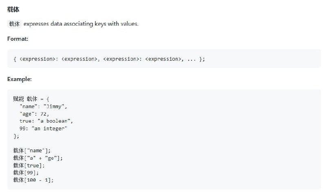The image size is (326, 193).
Task: Click the 载体[100 - 1]; line
Action: [x=33, y=180]
